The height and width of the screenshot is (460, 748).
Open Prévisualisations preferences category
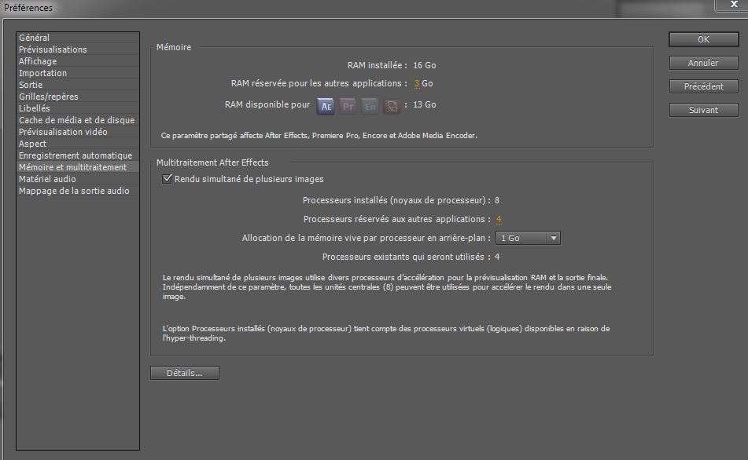pyautogui.click(x=78, y=49)
